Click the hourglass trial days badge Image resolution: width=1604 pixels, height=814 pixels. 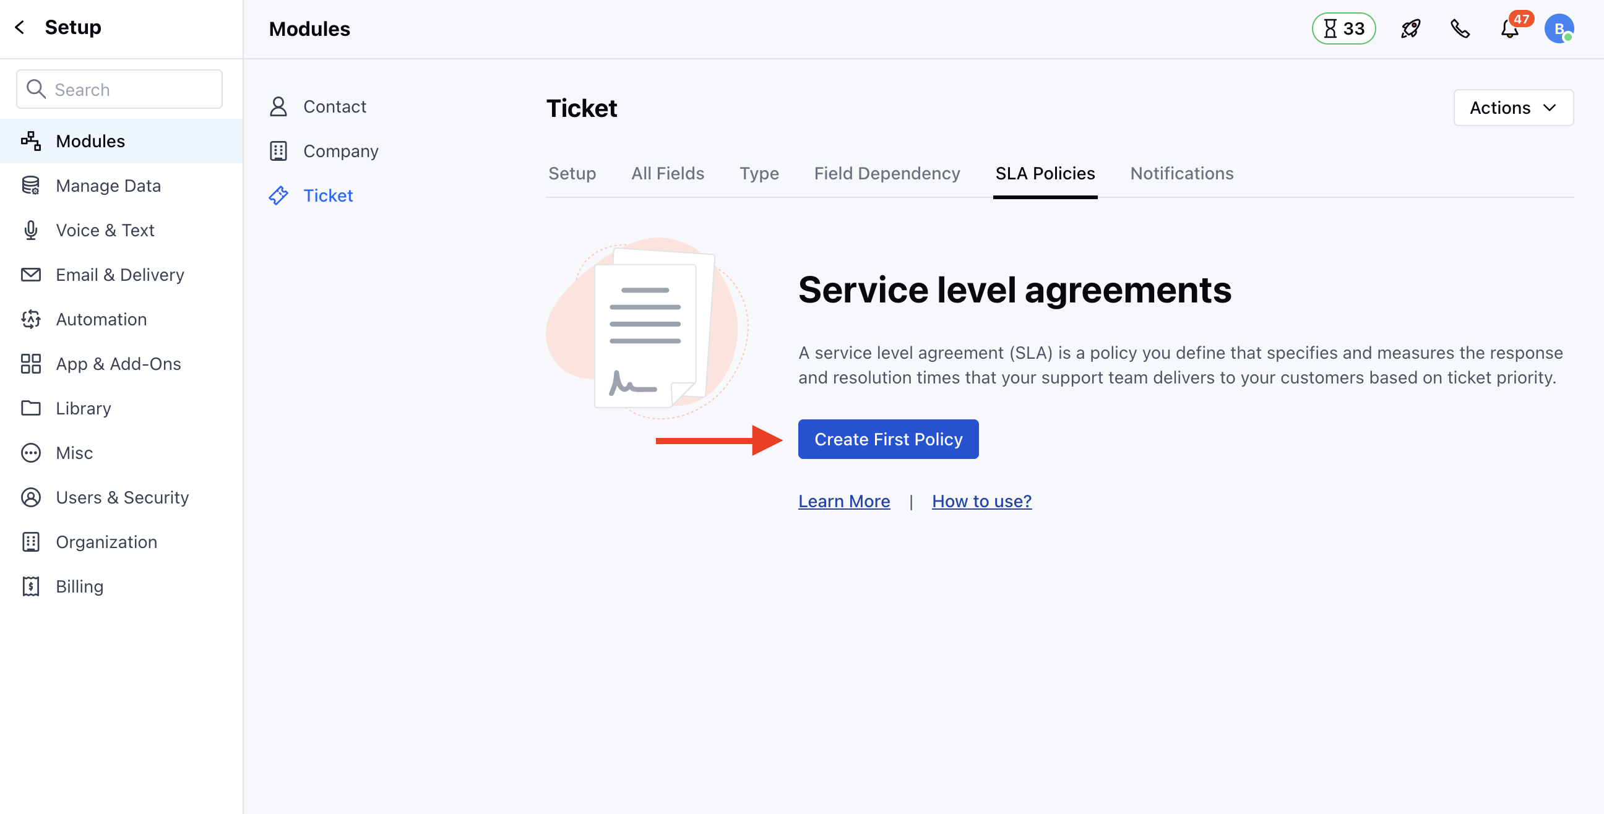1343,28
